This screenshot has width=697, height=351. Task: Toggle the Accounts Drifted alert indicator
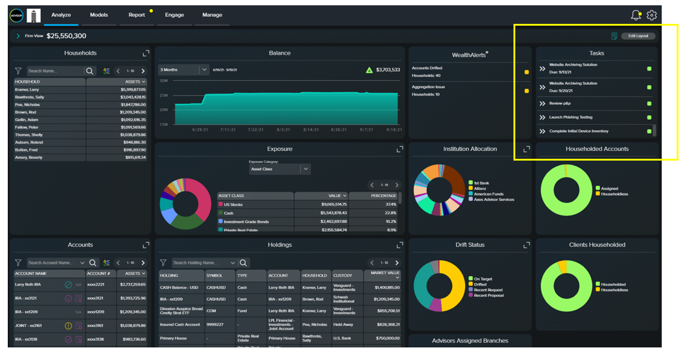click(527, 72)
